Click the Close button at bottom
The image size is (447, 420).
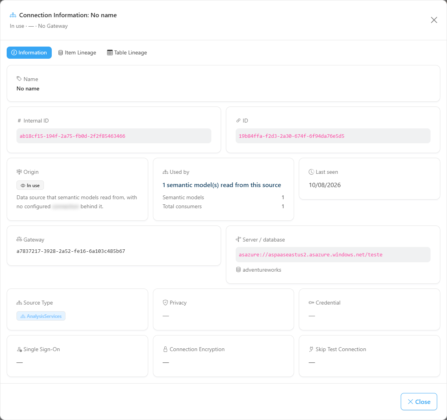pos(419,402)
